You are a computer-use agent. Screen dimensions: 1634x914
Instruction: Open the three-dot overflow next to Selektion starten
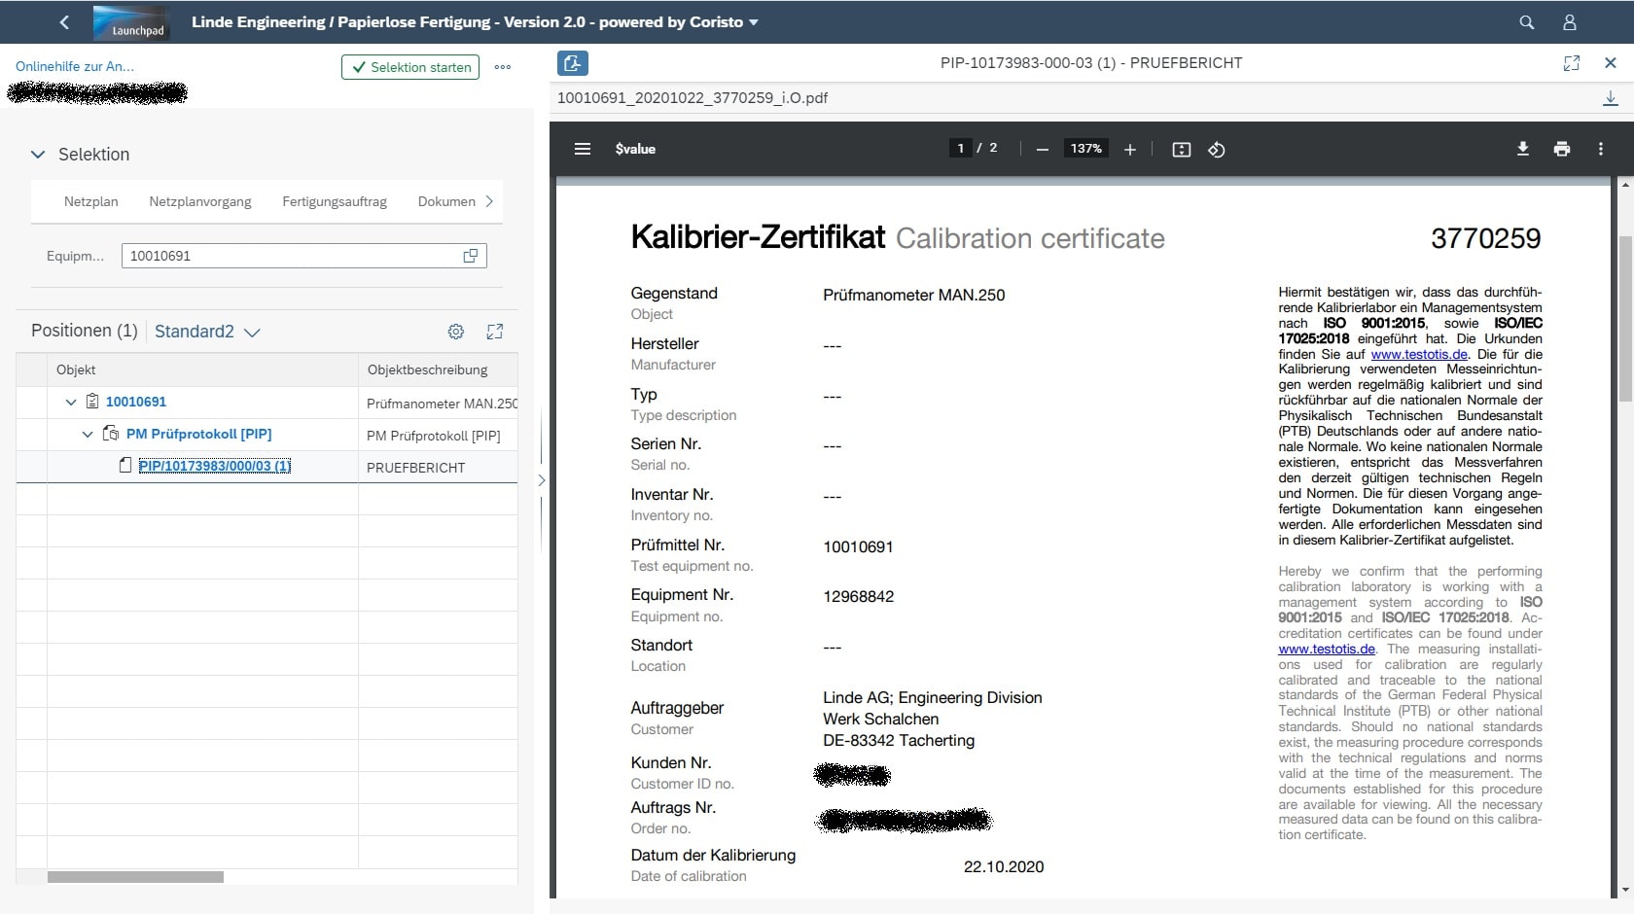click(503, 67)
